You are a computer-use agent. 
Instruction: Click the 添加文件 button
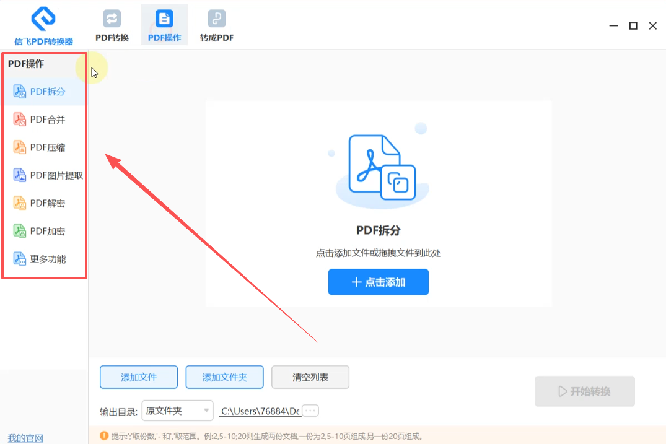pos(139,377)
